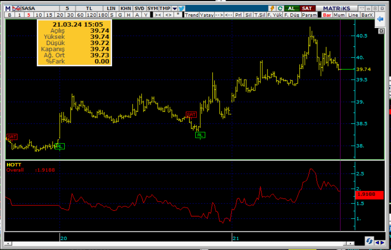
Task: Switch chart type to Line
Action: click(353, 15)
